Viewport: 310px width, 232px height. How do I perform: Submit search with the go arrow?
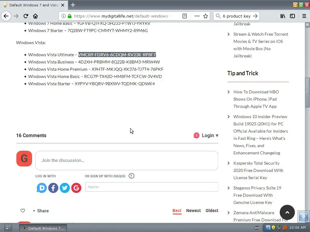click(255, 16)
